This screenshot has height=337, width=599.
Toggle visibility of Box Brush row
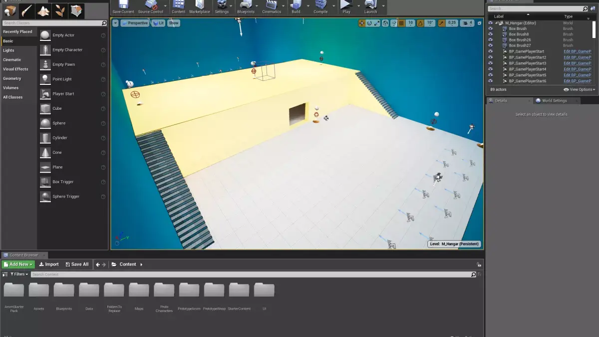490,28
